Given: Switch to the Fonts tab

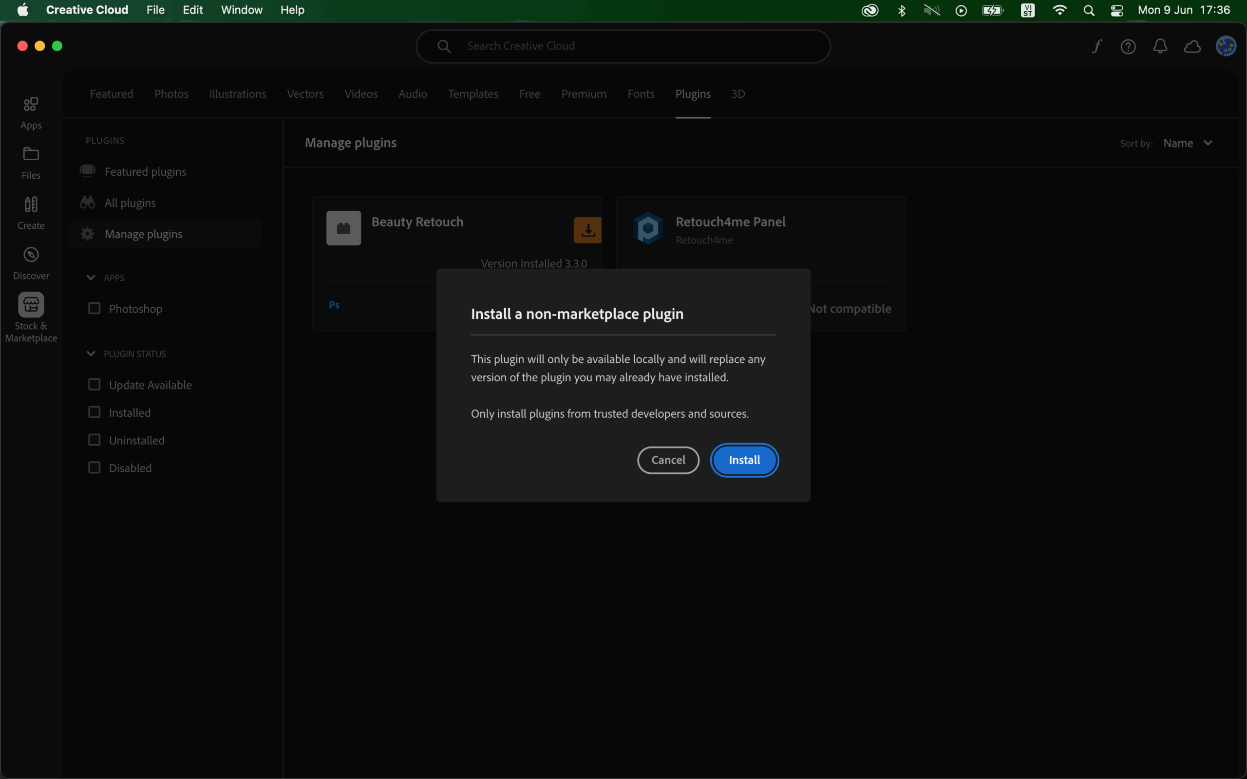Looking at the screenshot, I should coord(641,94).
